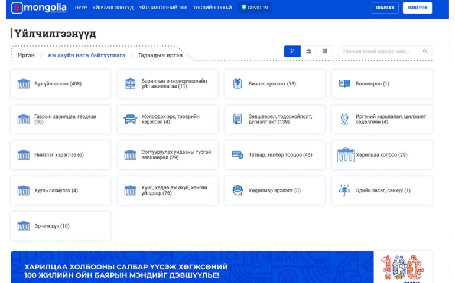Switch to the Гадаадын иргэн tab
455x283 pixels.
160,55
